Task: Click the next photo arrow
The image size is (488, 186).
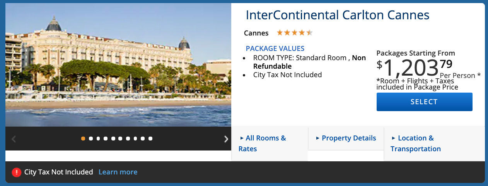Action: click(226, 139)
